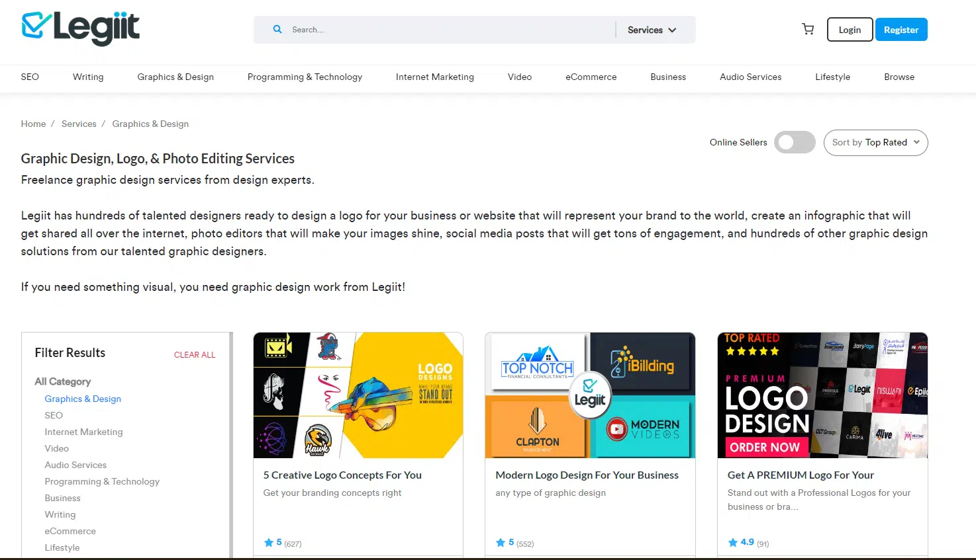
Task: Click the Legiit logo
Action: (x=81, y=28)
